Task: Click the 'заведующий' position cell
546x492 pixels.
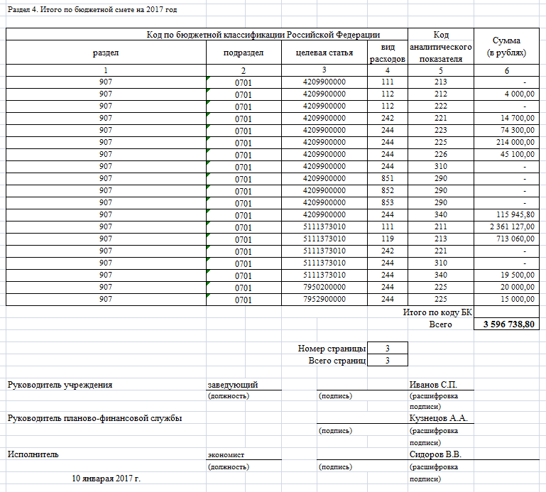Action: [x=231, y=385]
